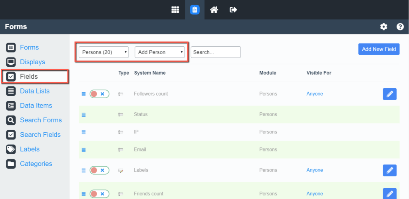Click the type icon of Friends count row

click(x=121, y=194)
